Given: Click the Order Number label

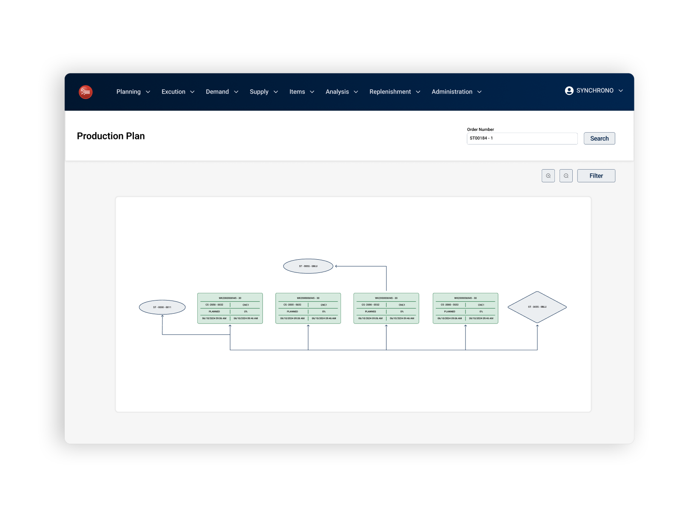Looking at the screenshot, I should tap(480, 130).
